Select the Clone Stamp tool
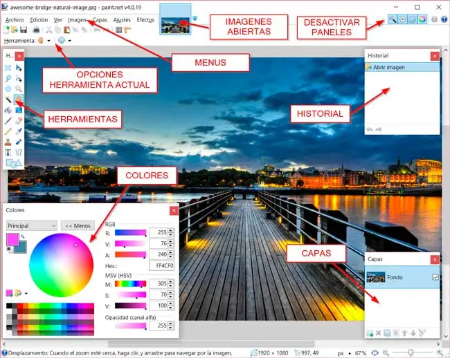This screenshot has width=450, height=358. coord(8,142)
